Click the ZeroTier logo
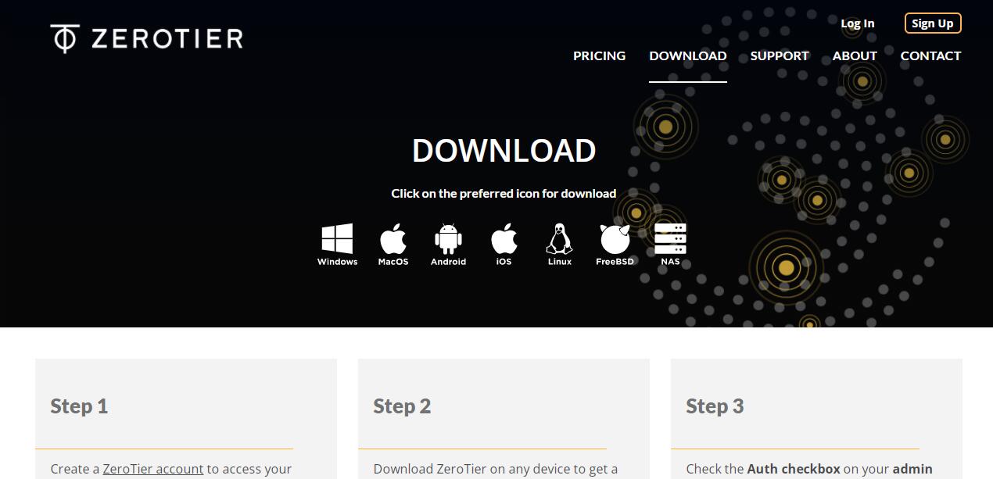The height and width of the screenshot is (479, 993). tap(147, 38)
